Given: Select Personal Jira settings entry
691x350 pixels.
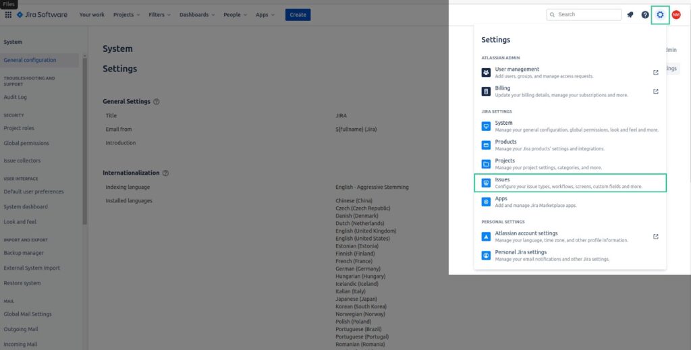Looking at the screenshot, I should [x=570, y=256].
